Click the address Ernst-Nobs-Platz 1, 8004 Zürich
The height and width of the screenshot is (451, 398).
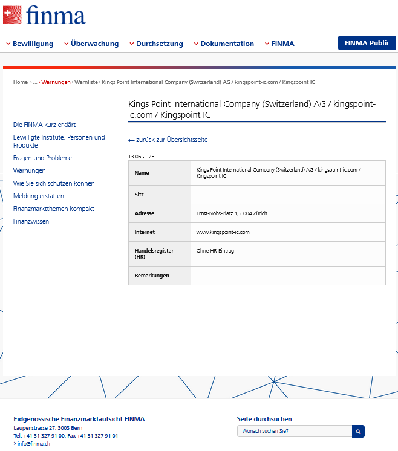pos(232,213)
